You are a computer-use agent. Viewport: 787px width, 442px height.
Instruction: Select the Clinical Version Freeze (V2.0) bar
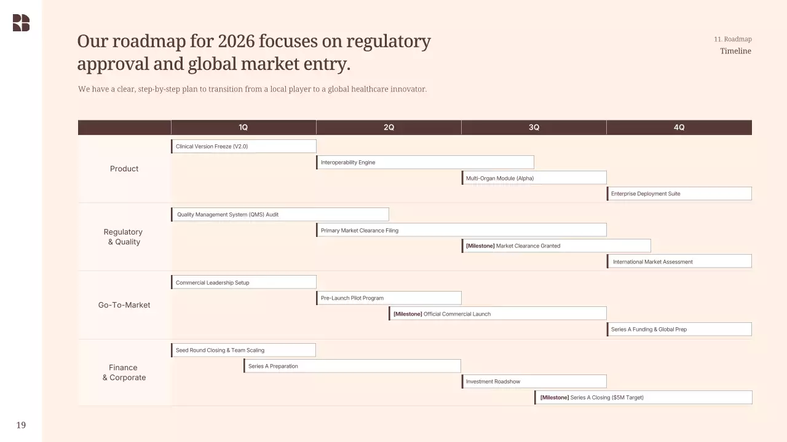pyautogui.click(x=243, y=146)
